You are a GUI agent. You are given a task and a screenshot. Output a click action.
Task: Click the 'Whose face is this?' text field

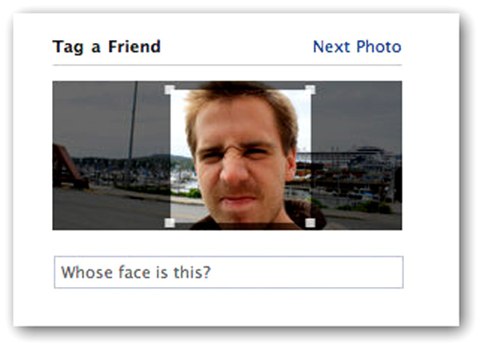click(x=228, y=272)
